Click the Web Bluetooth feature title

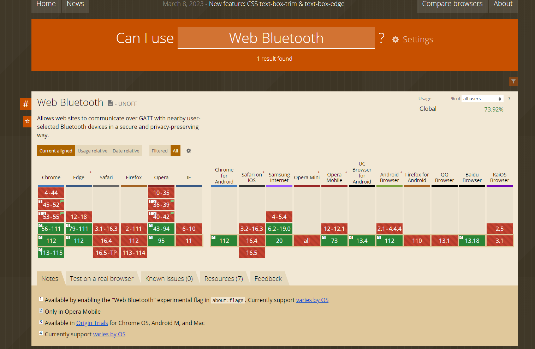tap(70, 102)
